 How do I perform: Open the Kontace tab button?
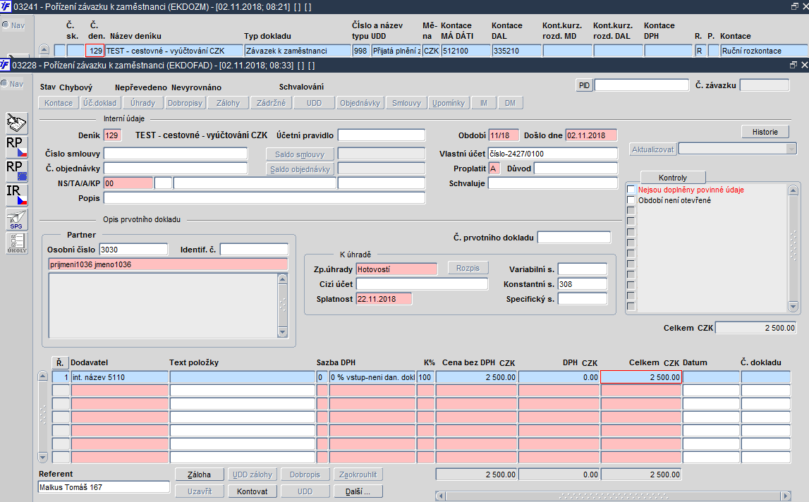(x=59, y=103)
